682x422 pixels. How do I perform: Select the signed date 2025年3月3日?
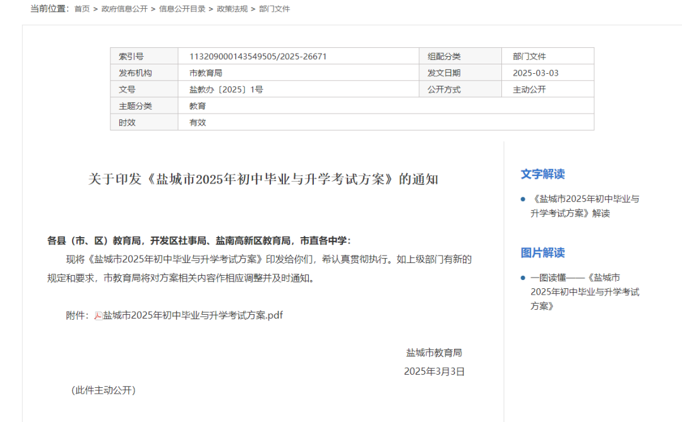434,372
